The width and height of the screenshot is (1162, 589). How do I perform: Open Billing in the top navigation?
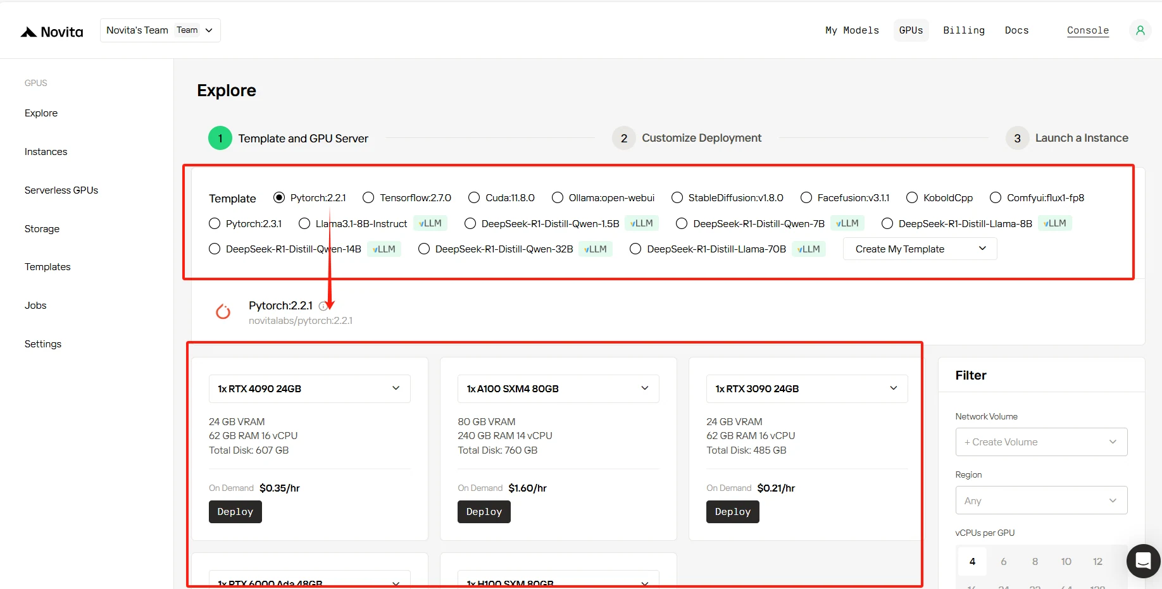click(964, 30)
